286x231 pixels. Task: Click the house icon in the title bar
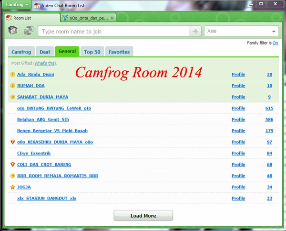click(37, 6)
